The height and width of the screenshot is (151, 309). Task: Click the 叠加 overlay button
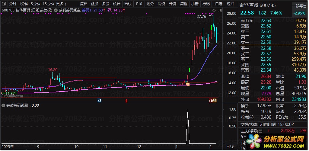coord(94,4)
